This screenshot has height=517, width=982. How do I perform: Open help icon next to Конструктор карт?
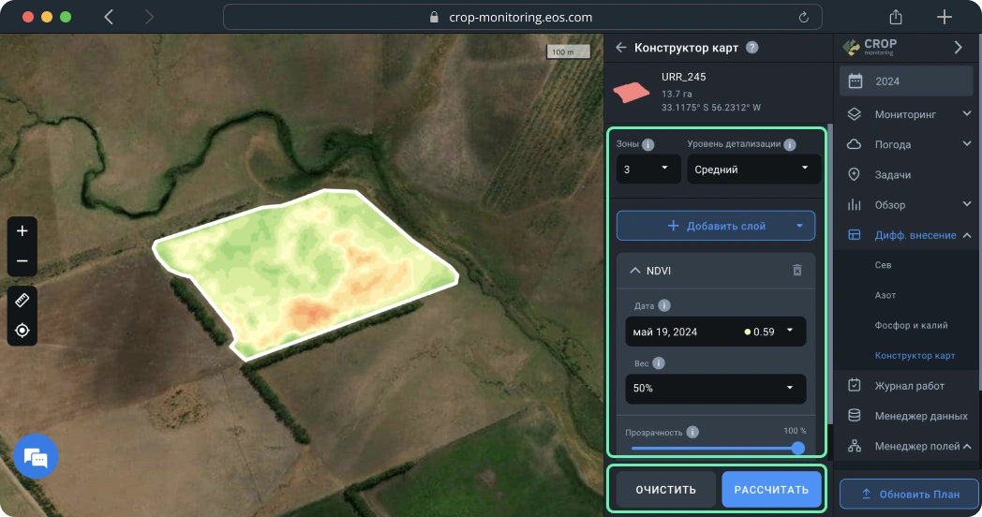pyautogui.click(x=751, y=48)
